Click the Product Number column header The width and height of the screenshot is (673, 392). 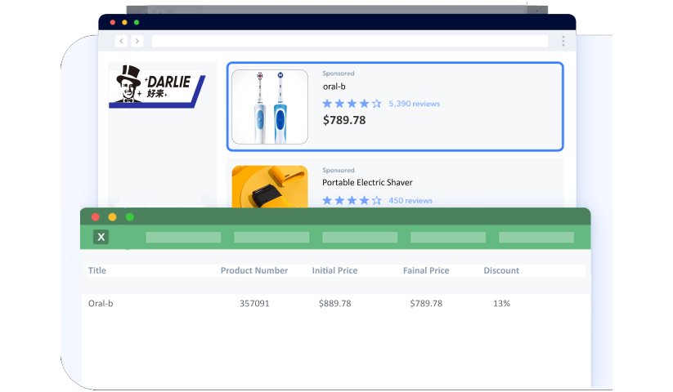pyautogui.click(x=254, y=271)
